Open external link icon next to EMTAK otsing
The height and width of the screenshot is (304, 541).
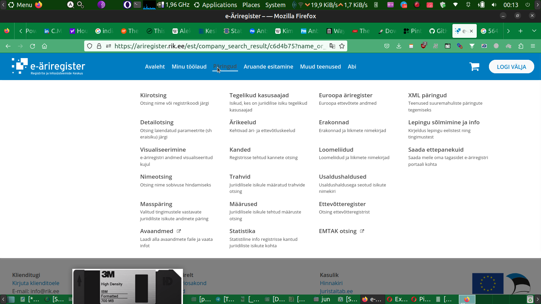click(362, 231)
